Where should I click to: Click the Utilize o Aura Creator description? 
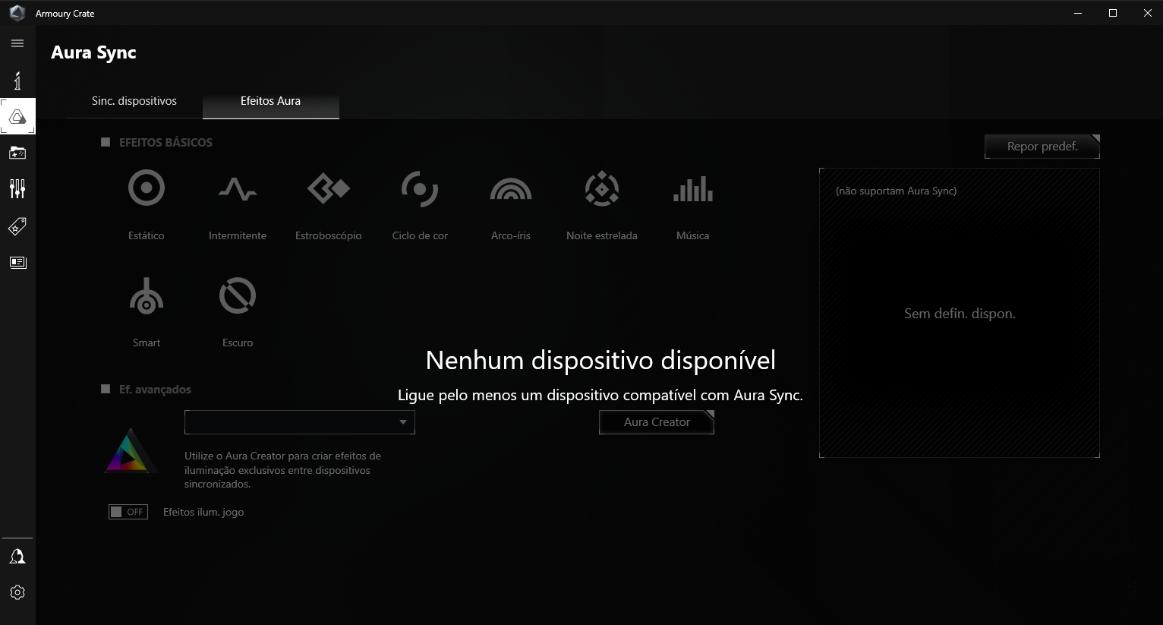coord(282,470)
